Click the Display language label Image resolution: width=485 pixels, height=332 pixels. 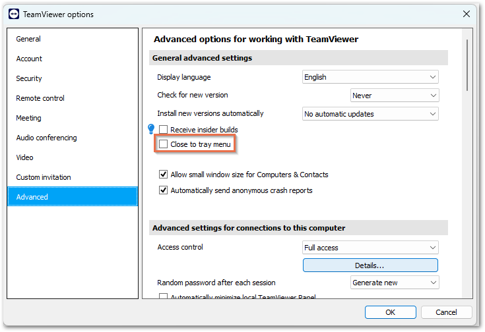[x=184, y=77]
